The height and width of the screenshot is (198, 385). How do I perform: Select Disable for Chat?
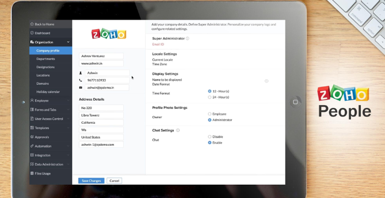pos(210,136)
